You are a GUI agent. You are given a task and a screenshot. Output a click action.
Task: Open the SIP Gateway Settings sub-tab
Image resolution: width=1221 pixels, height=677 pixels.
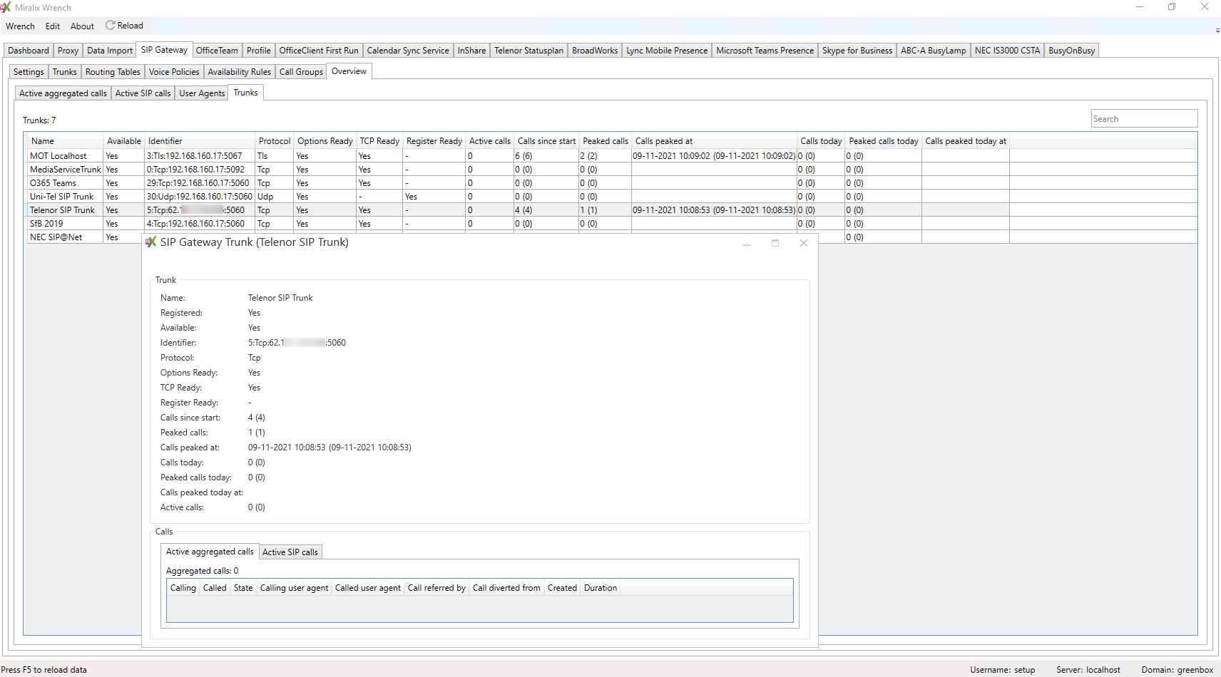pyautogui.click(x=29, y=72)
